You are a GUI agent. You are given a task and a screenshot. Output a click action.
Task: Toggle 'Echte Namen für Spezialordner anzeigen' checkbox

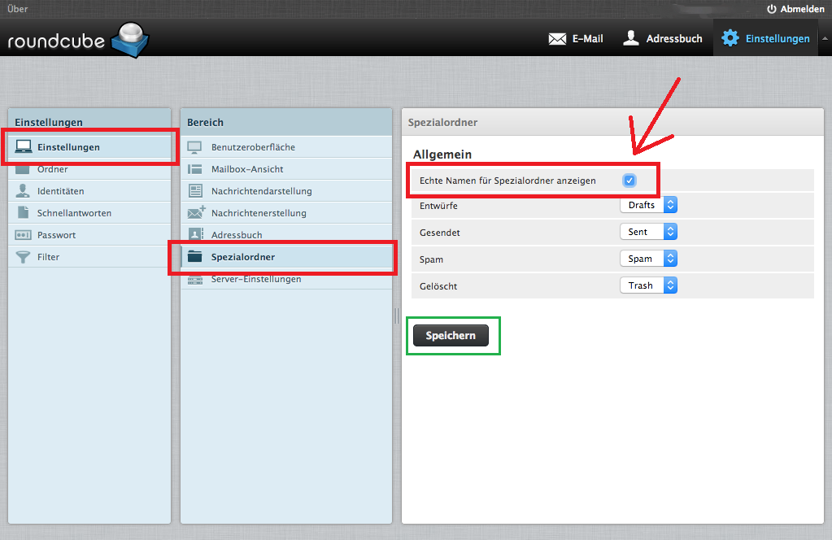[629, 181]
